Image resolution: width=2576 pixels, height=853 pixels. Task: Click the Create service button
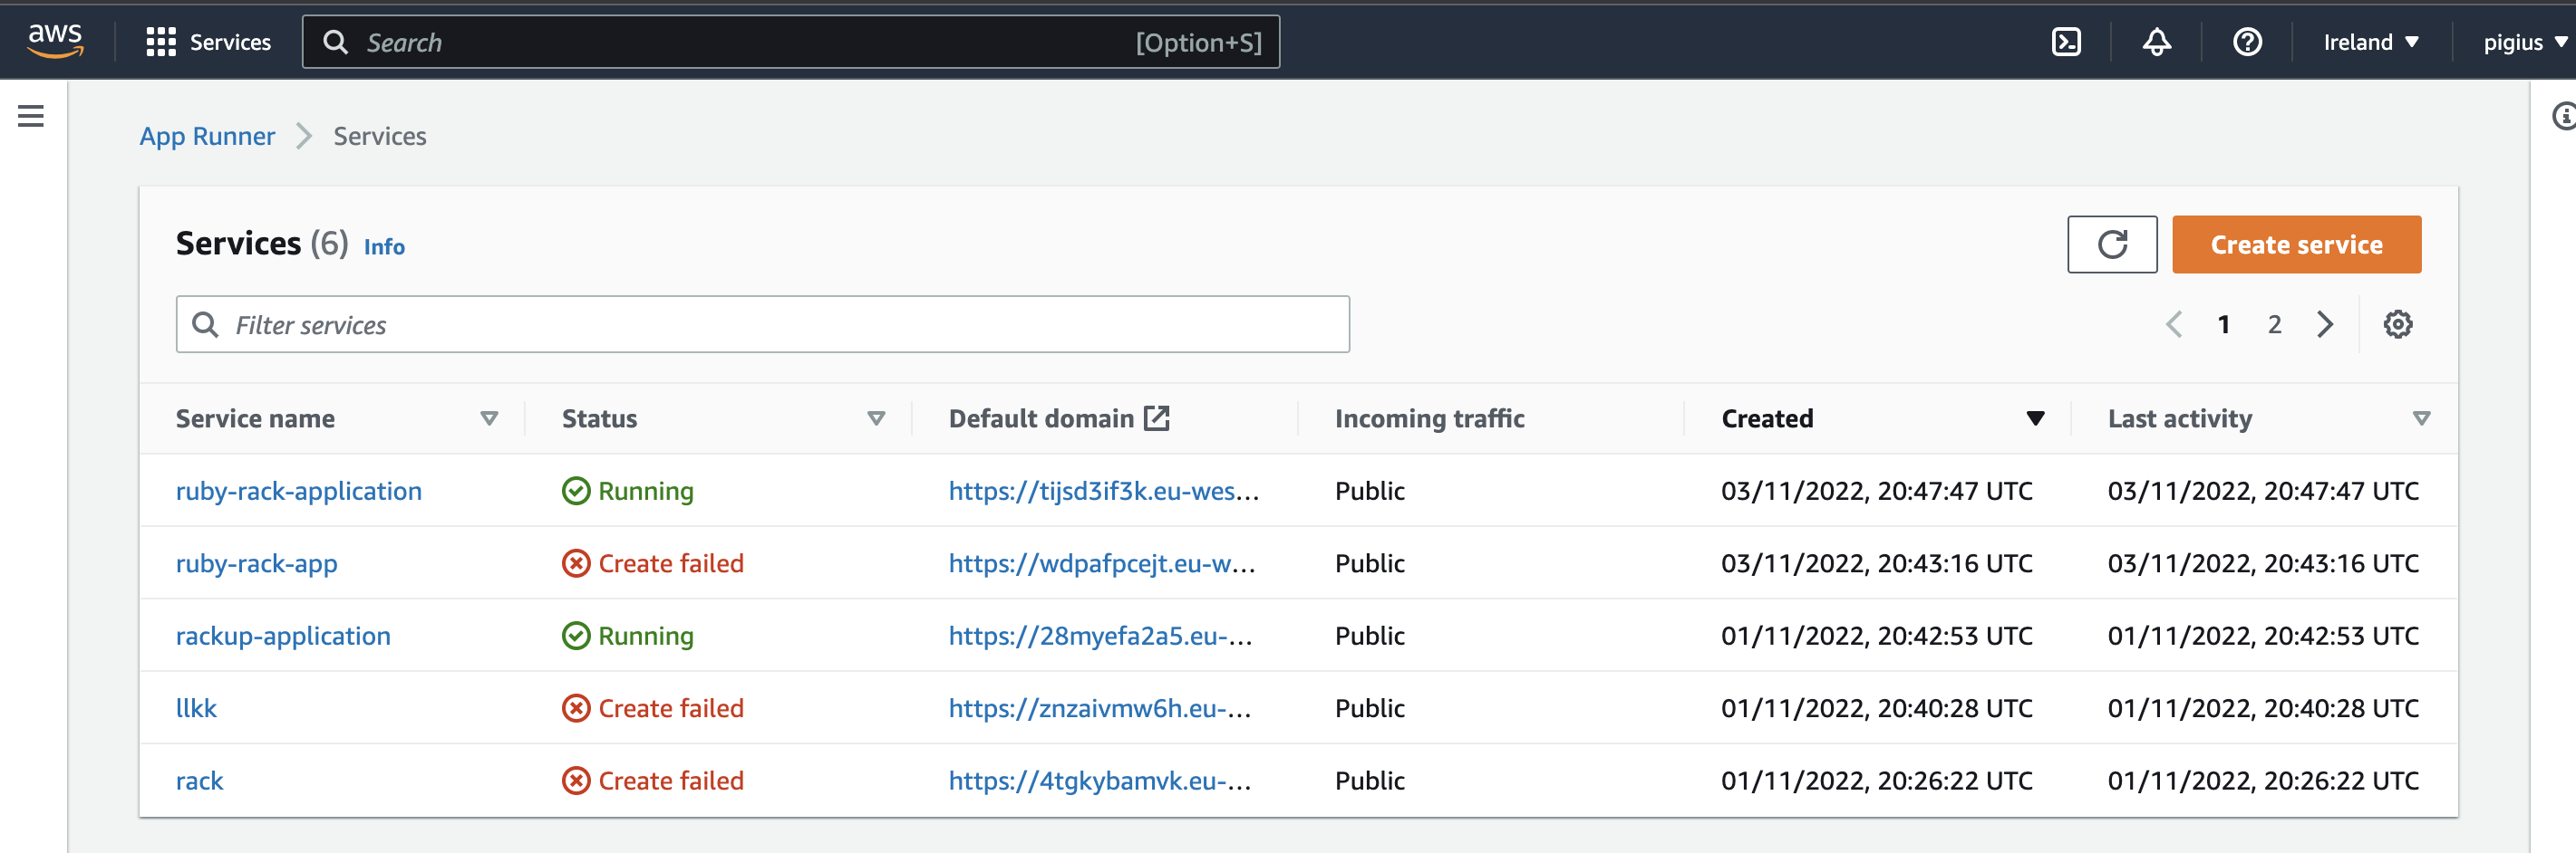tap(2296, 244)
